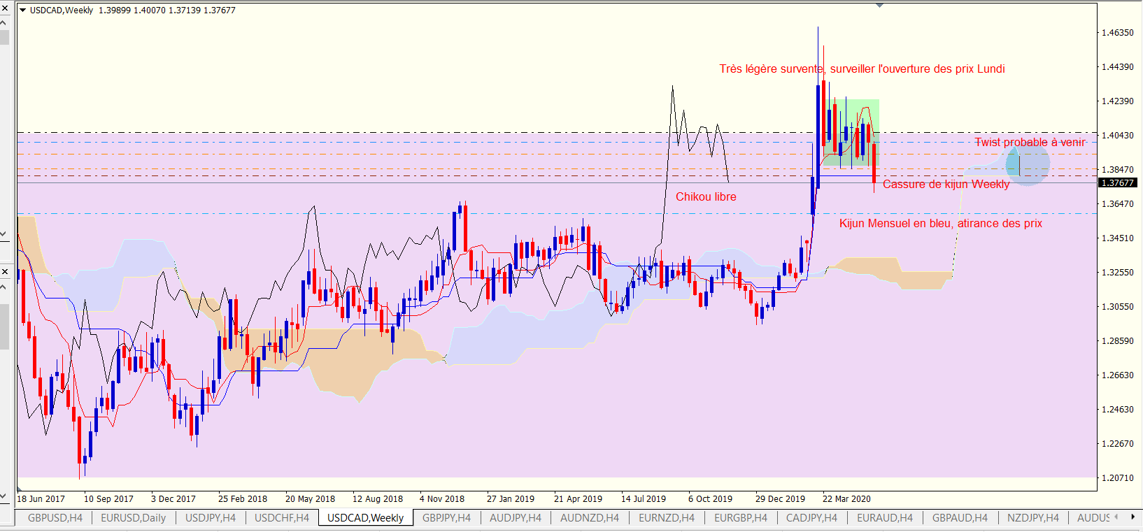Close the lower left side panel

[4, 271]
